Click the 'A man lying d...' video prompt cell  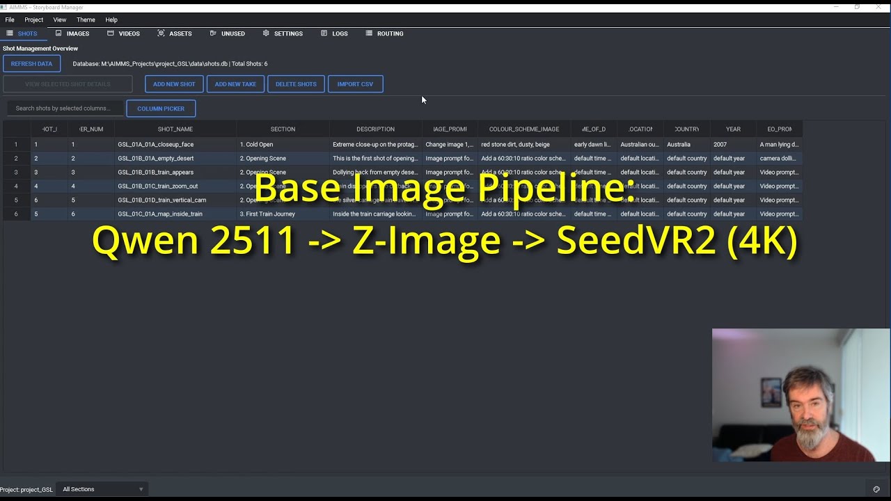tap(780, 145)
